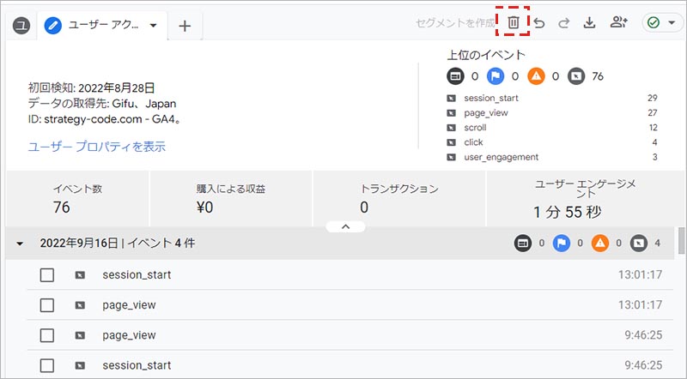
Task: Add a new tab with plus button
Action: pyautogui.click(x=185, y=26)
